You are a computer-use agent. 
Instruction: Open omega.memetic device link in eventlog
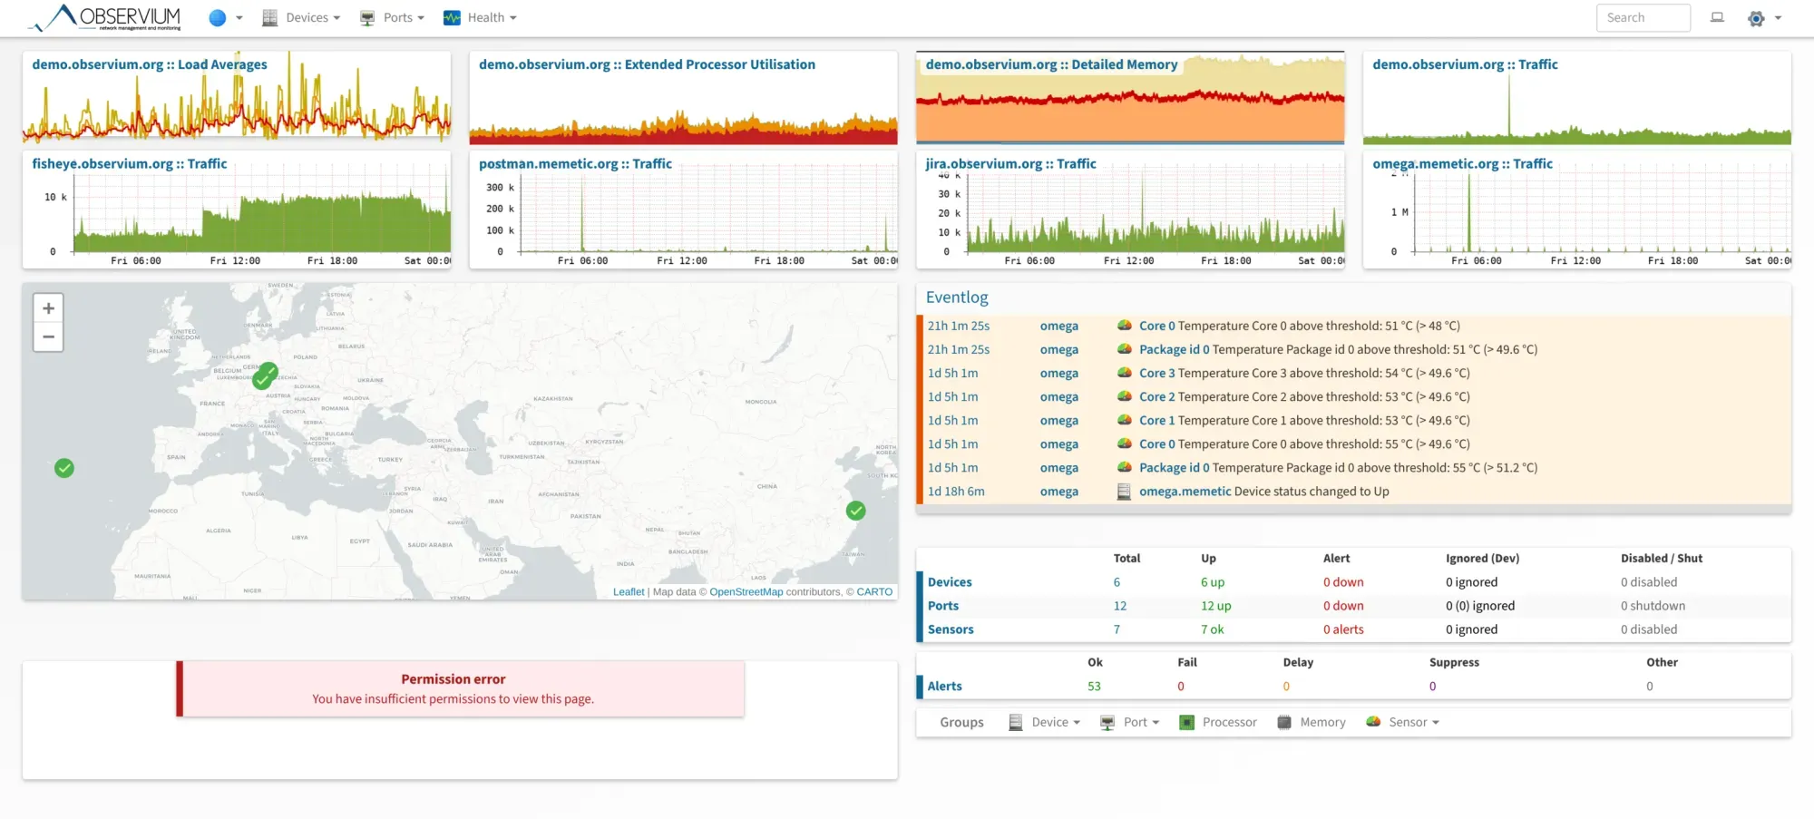(1185, 492)
